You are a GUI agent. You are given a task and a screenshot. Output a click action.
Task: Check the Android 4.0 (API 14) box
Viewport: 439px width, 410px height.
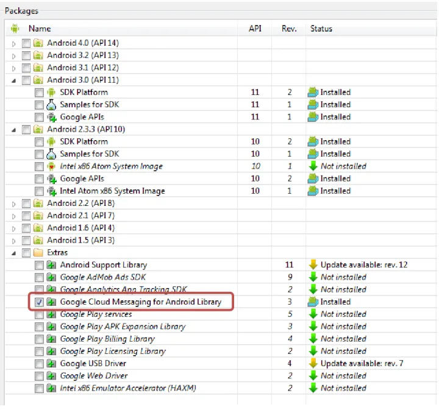coord(26,43)
